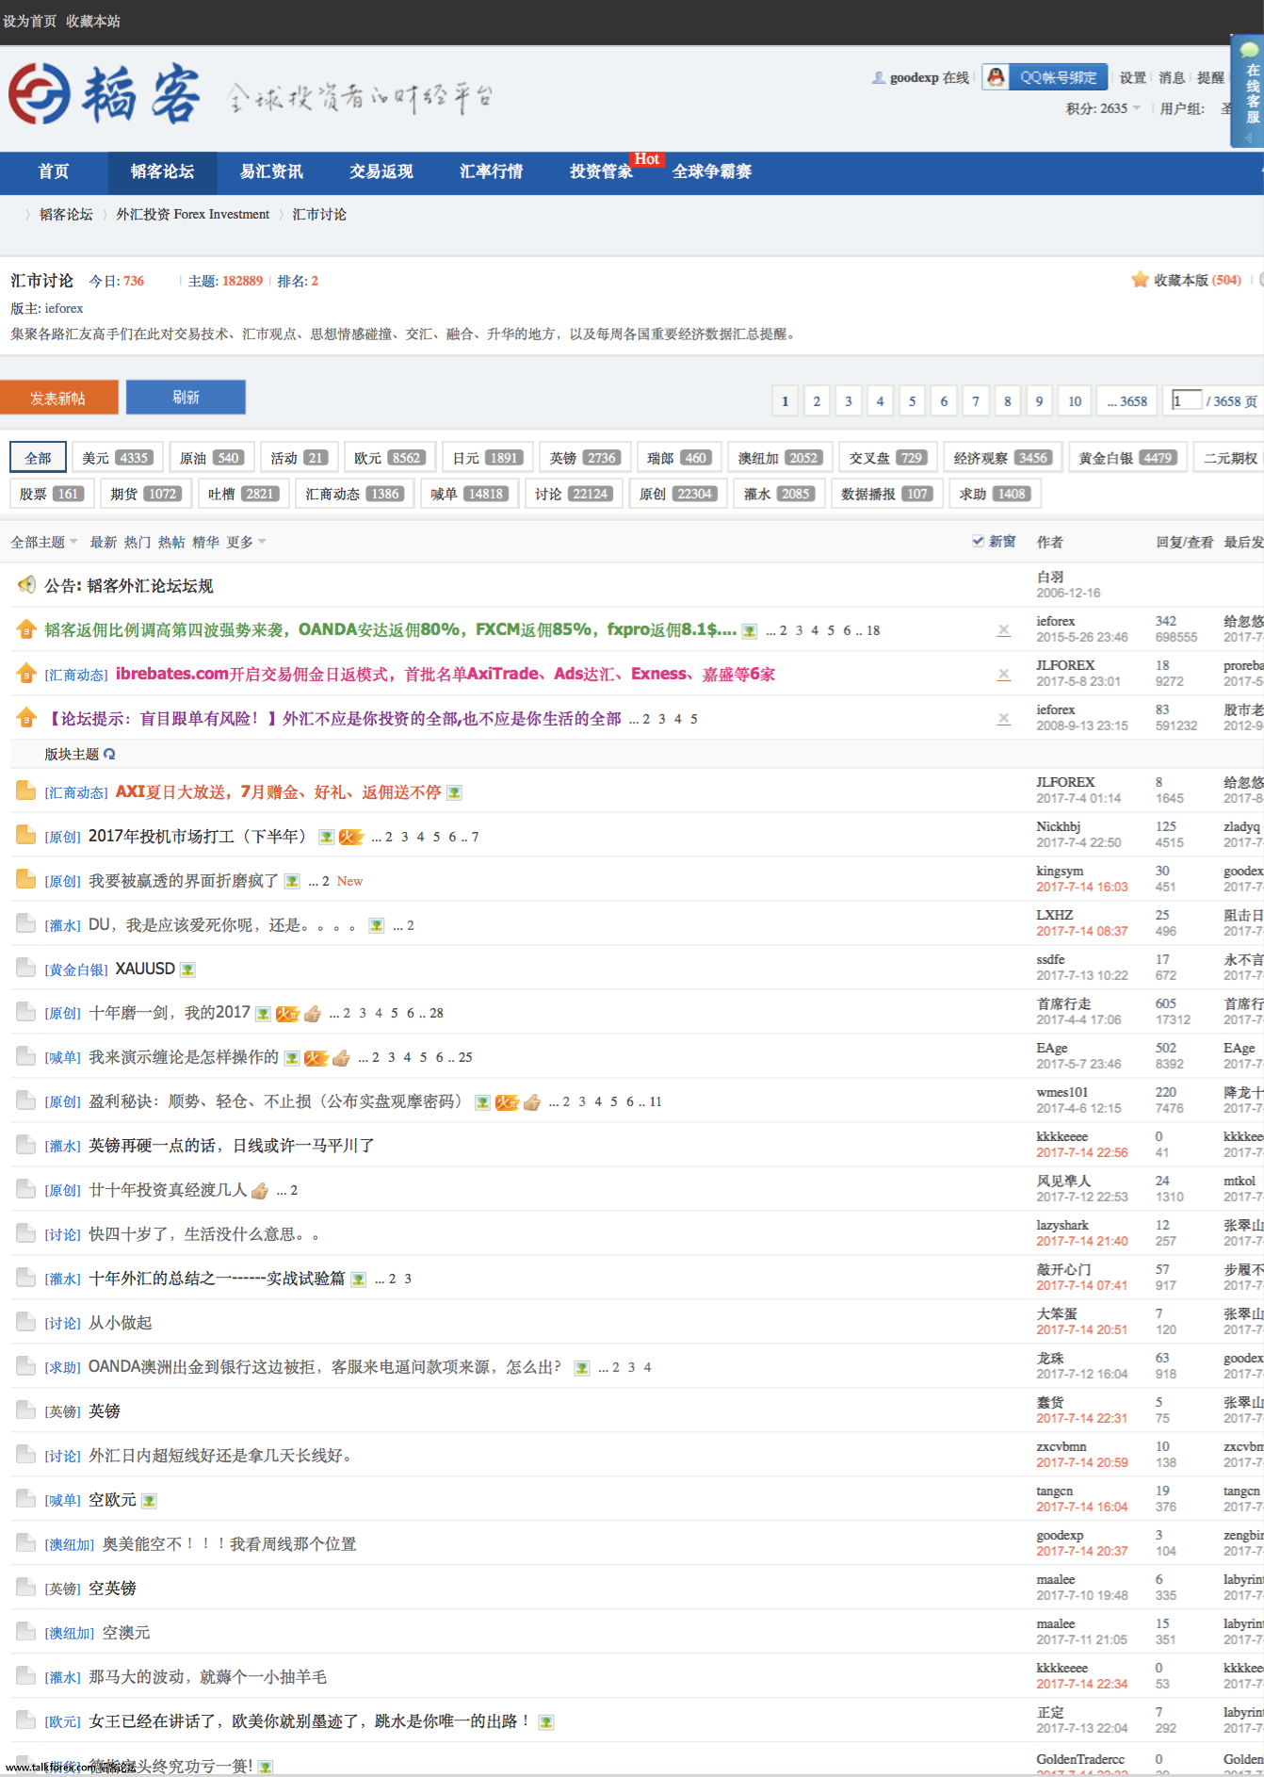Click thumbs-up icon on 廿十年投资真经 thread
Screen dimensions: 1264x1777
260,1191
